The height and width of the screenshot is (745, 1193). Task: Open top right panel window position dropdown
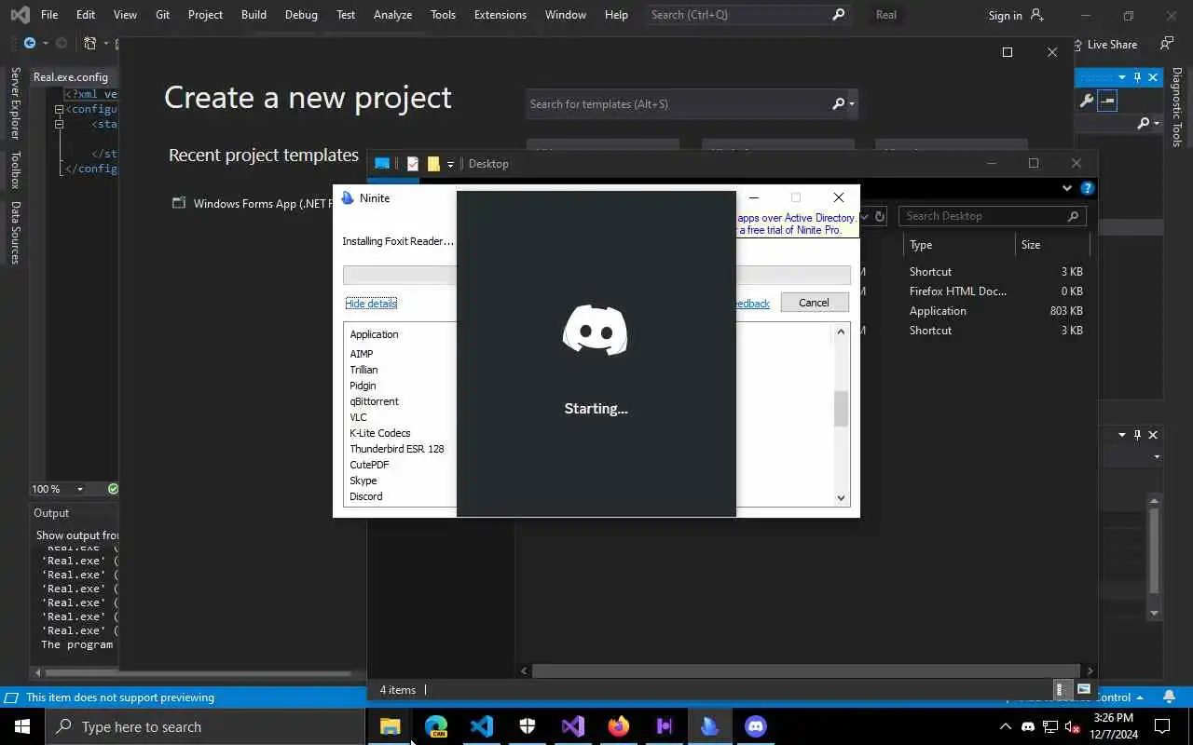tap(1122, 77)
